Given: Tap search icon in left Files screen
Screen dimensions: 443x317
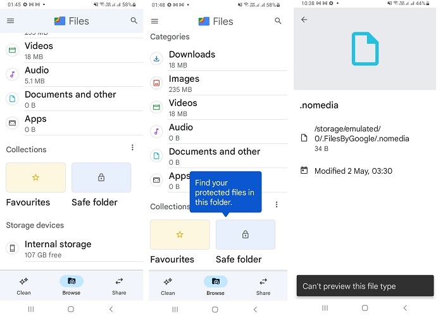Looking at the screenshot, I should pos(134,20).
